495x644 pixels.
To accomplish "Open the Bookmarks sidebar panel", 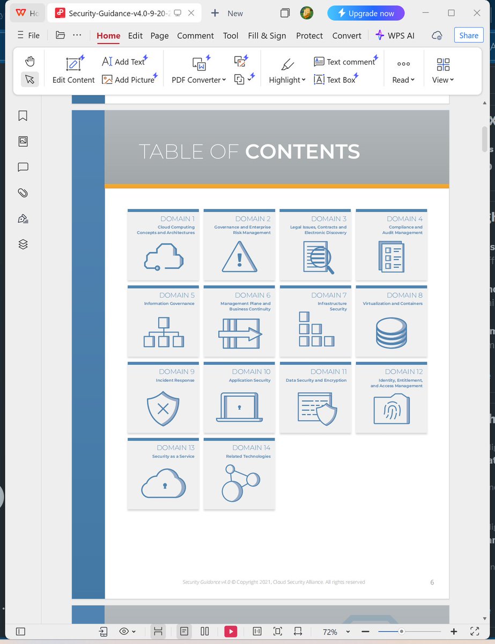I will pyautogui.click(x=23, y=116).
